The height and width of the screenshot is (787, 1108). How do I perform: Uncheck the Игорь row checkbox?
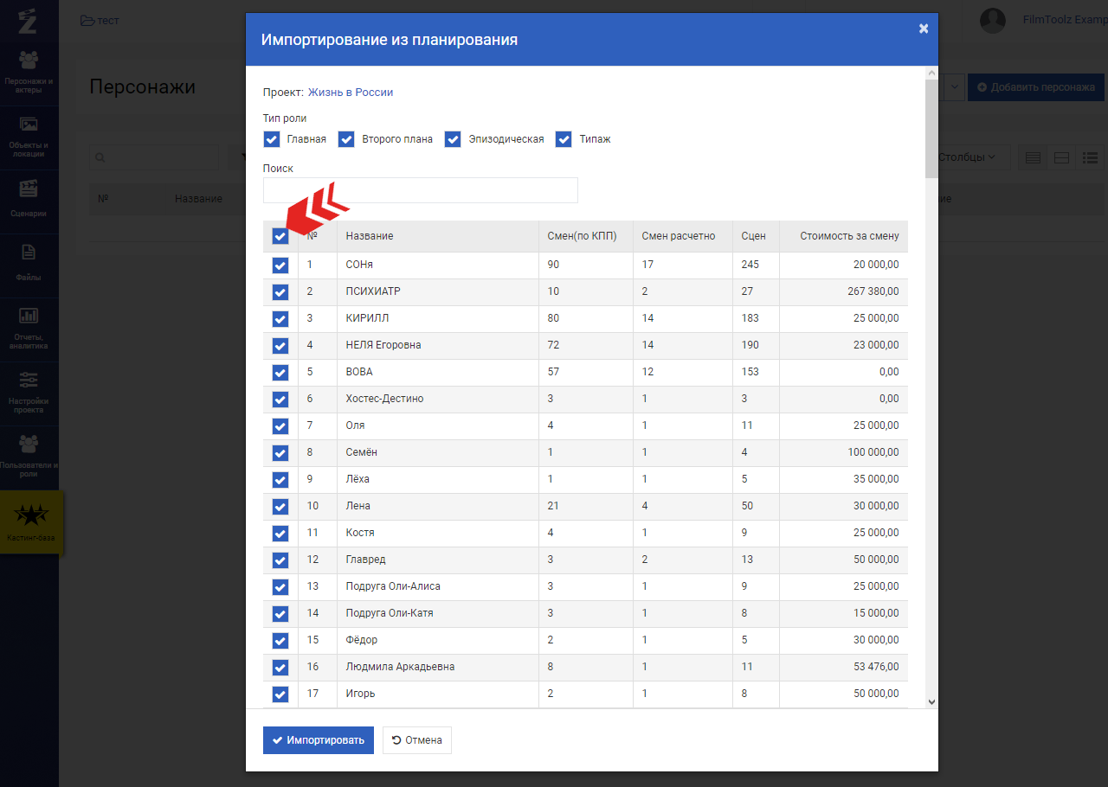pos(280,694)
